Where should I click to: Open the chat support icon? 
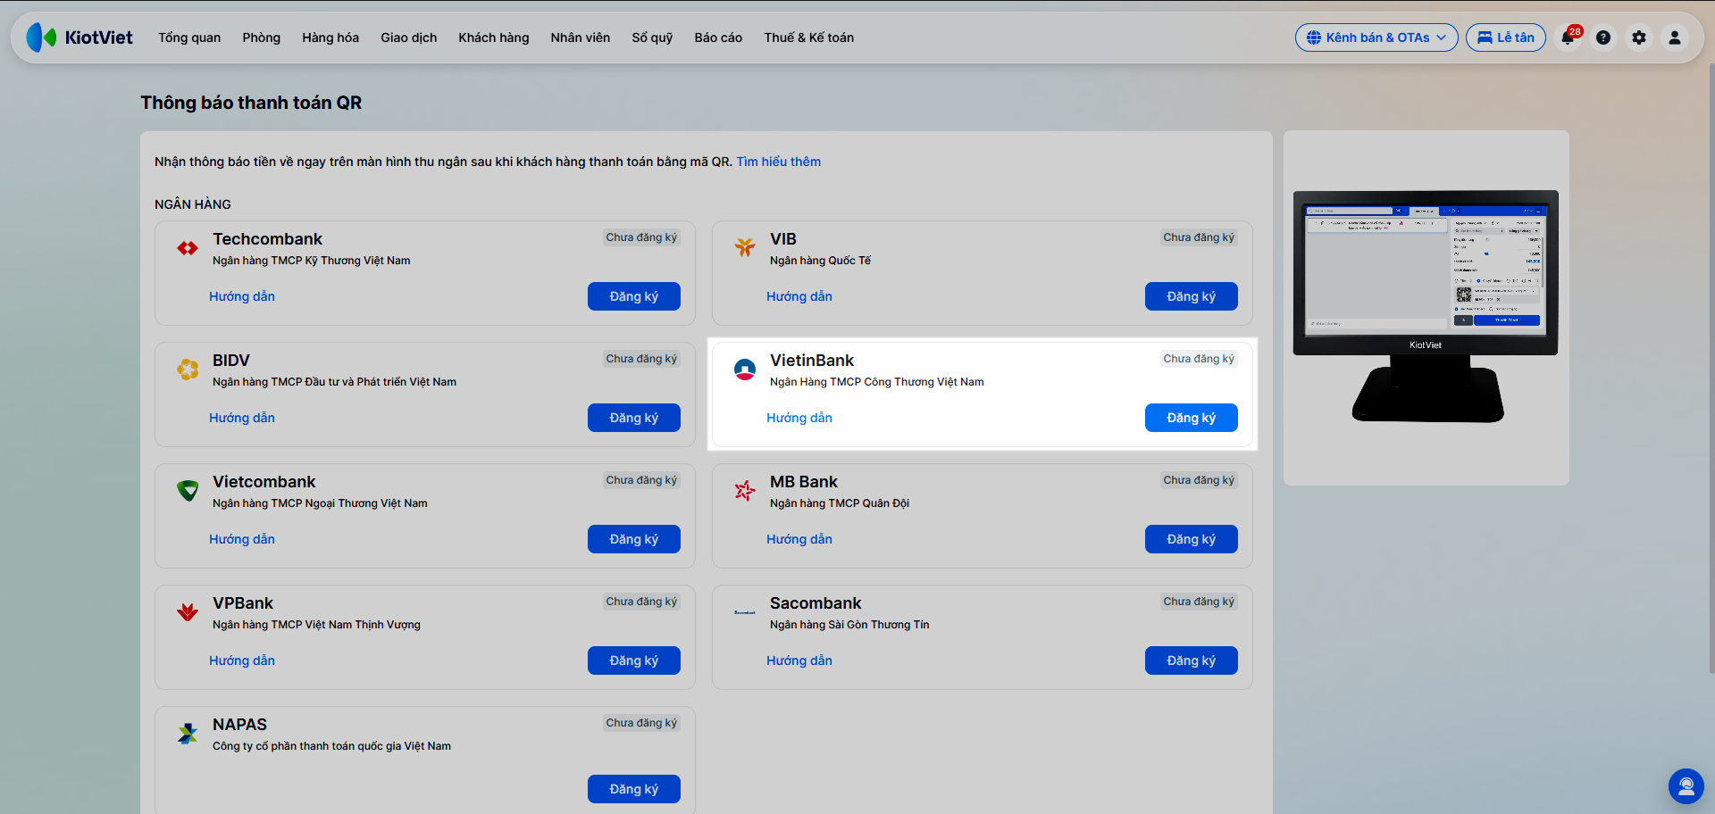coord(1686,786)
